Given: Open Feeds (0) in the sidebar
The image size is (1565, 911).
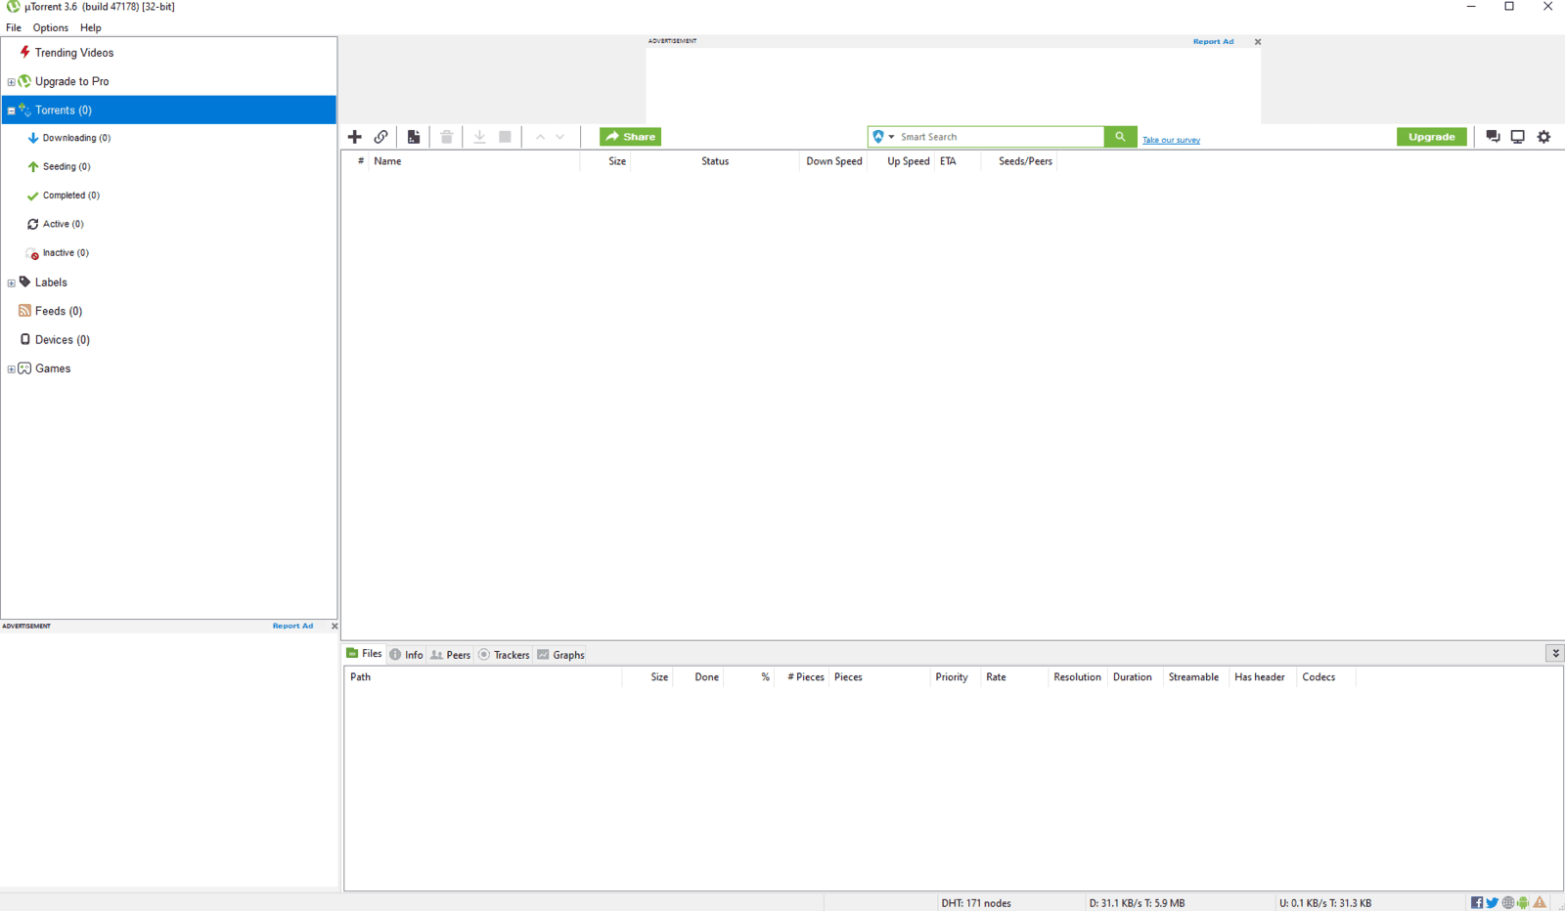Looking at the screenshot, I should click(x=59, y=311).
